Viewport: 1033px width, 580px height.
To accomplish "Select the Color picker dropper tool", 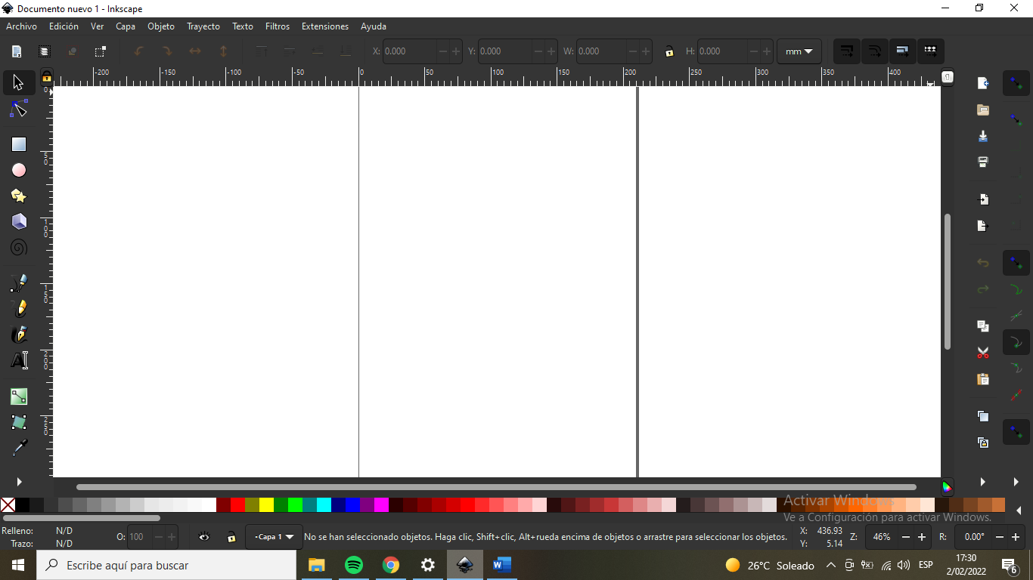I will (19, 449).
